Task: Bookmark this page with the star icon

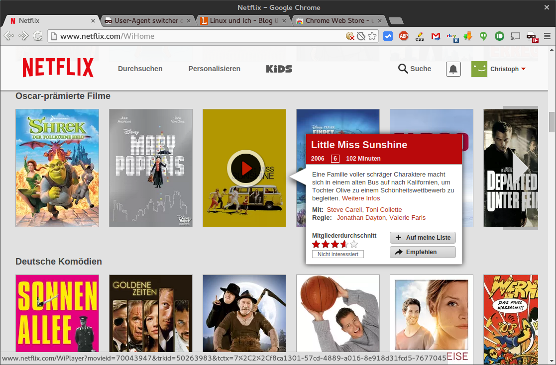Action: (372, 36)
